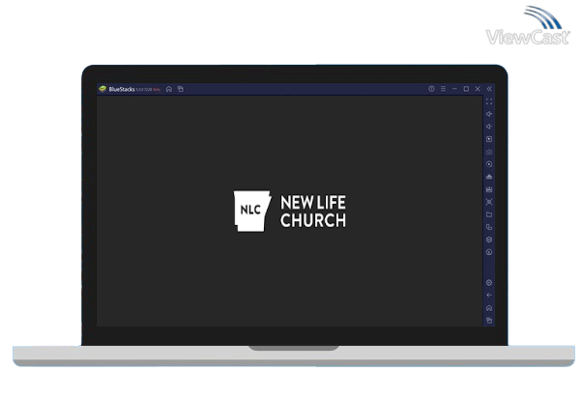Open the media folder from sidebar
582x400 pixels.
489,214
